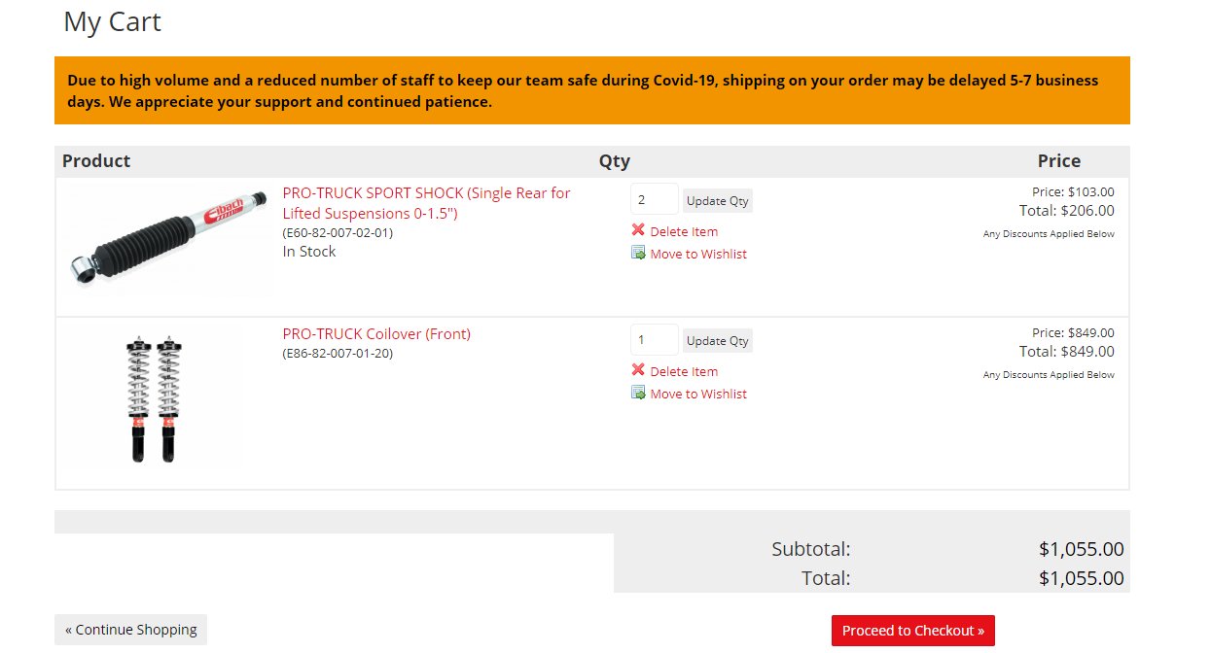Move PRO-TRUCK SPORT SHOCK to Wishlist link

tap(698, 254)
